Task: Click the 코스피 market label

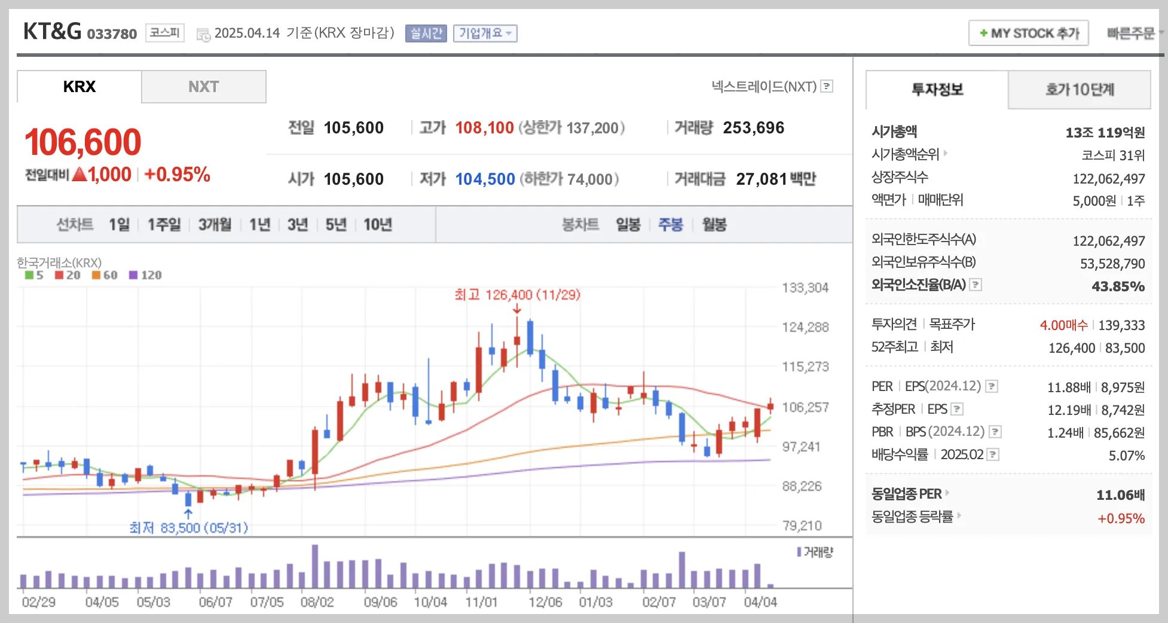Action: point(164,32)
